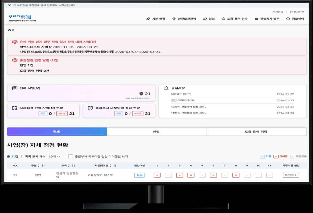Click the 사업장 테스트/경제노동정책과 entry line
This screenshot has width=313, height=213.
coord(90,52)
